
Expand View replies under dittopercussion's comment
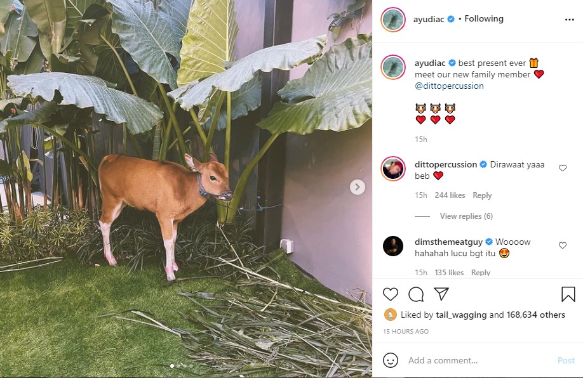[466, 216]
